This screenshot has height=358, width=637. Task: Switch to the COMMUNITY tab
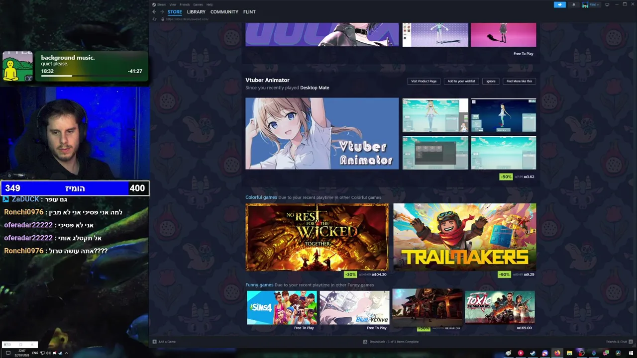224,12
